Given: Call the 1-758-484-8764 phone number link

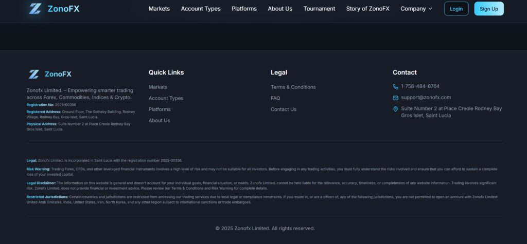Looking at the screenshot, I should (x=420, y=86).
